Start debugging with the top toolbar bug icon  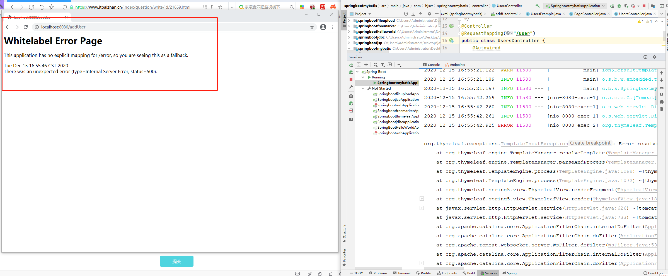tap(619, 6)
